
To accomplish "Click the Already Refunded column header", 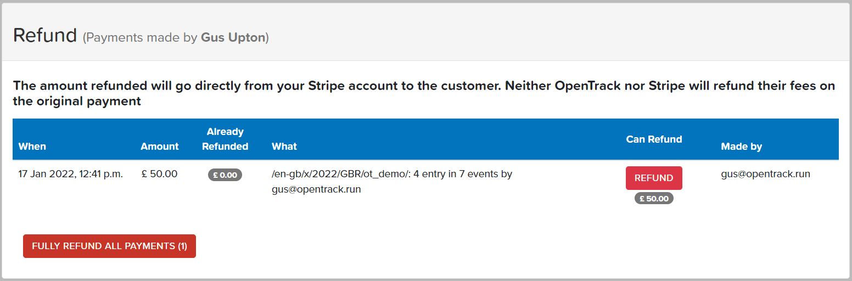I will coord(225,139).
